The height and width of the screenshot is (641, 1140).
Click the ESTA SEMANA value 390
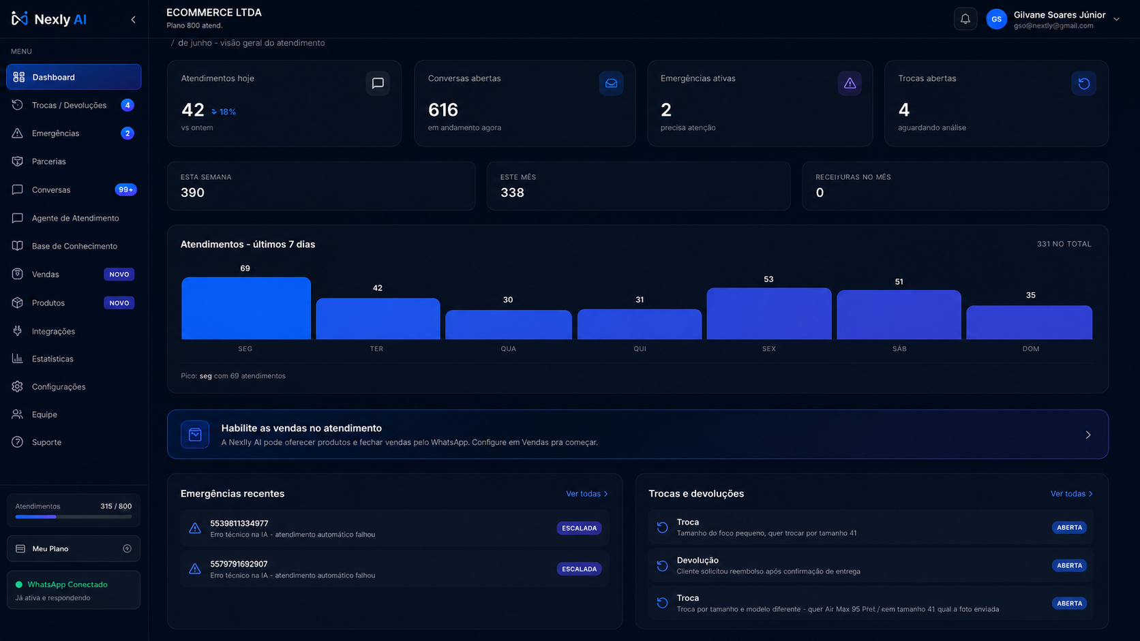coord(193,193)
